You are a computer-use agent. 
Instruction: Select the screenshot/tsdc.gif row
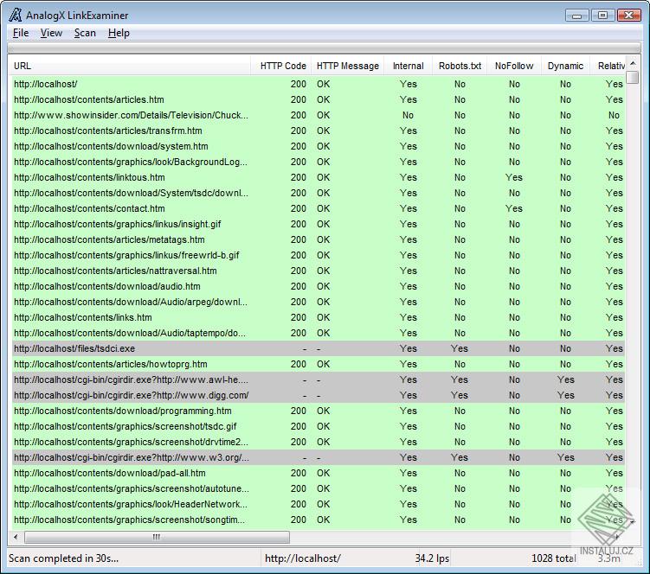(318, 426)
